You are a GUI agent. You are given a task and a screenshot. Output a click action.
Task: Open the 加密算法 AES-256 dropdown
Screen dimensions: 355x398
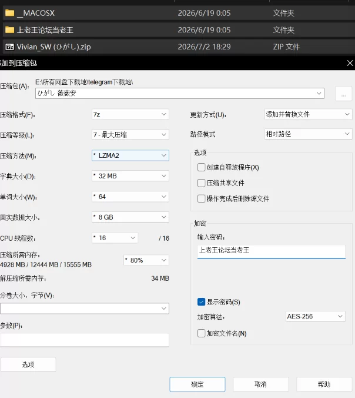(x=315, y=316)
